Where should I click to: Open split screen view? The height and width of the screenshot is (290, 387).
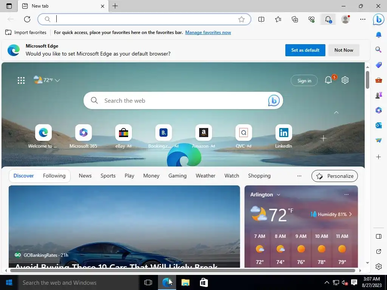(261, 19)
